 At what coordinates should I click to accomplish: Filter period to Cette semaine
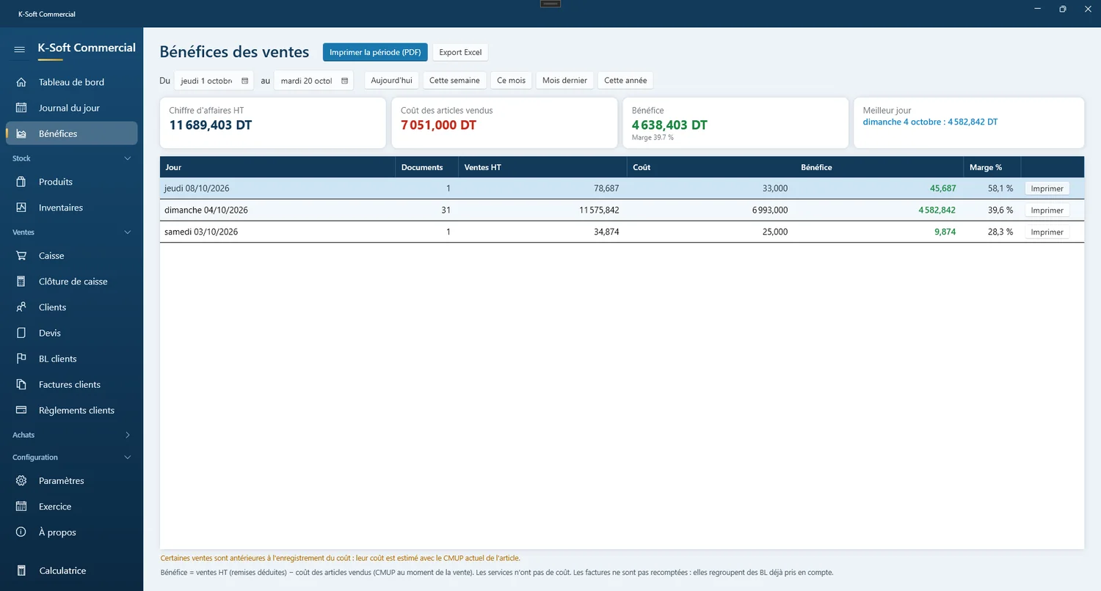(x=454, y=81)
